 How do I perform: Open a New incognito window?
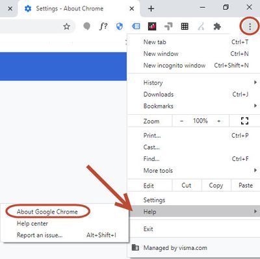pos(194,66)
